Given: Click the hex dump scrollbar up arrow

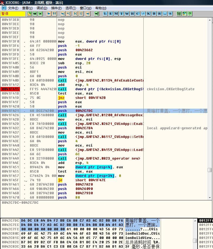Looking at the screenshot, I should click(x=195, y=221).
